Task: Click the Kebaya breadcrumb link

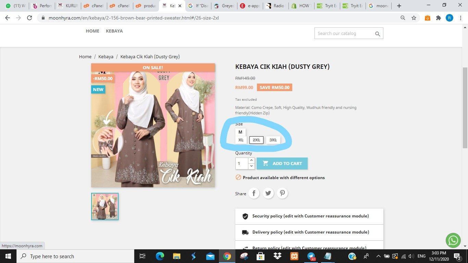Action: click(x=106, y=57)
